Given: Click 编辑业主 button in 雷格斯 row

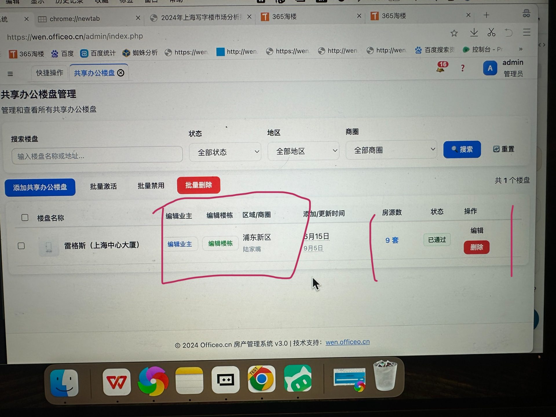Looking at the screenshot, I should [180, 244].
